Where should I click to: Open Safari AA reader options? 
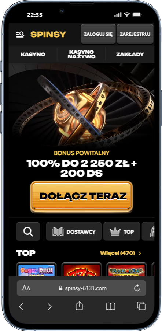[x=26, y=288]
